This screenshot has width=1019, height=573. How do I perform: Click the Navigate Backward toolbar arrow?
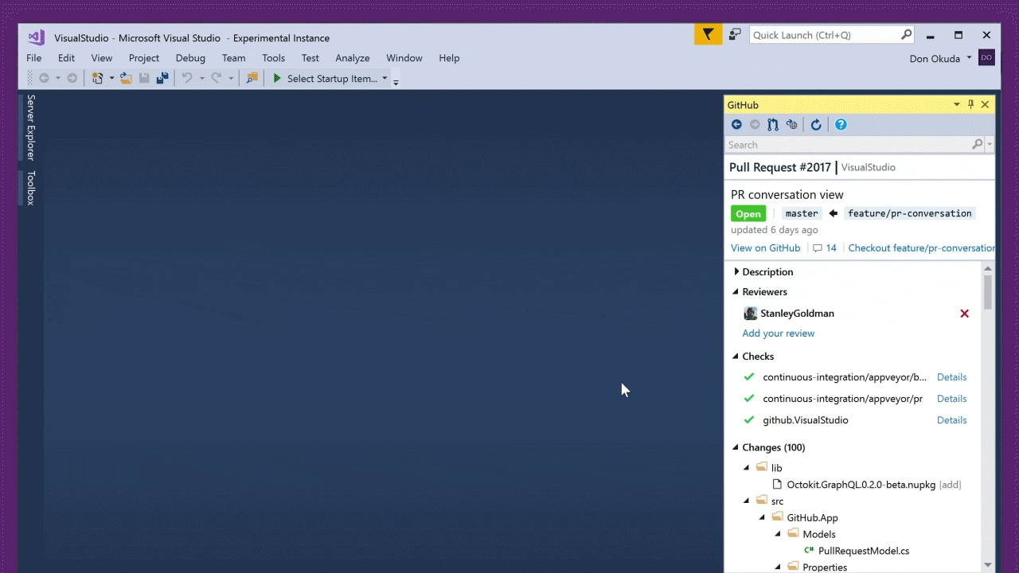(44, 78)
